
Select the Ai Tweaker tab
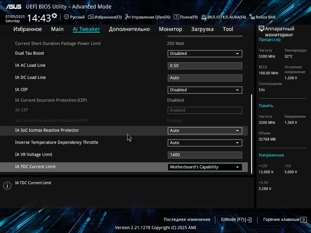pos(86,29)
